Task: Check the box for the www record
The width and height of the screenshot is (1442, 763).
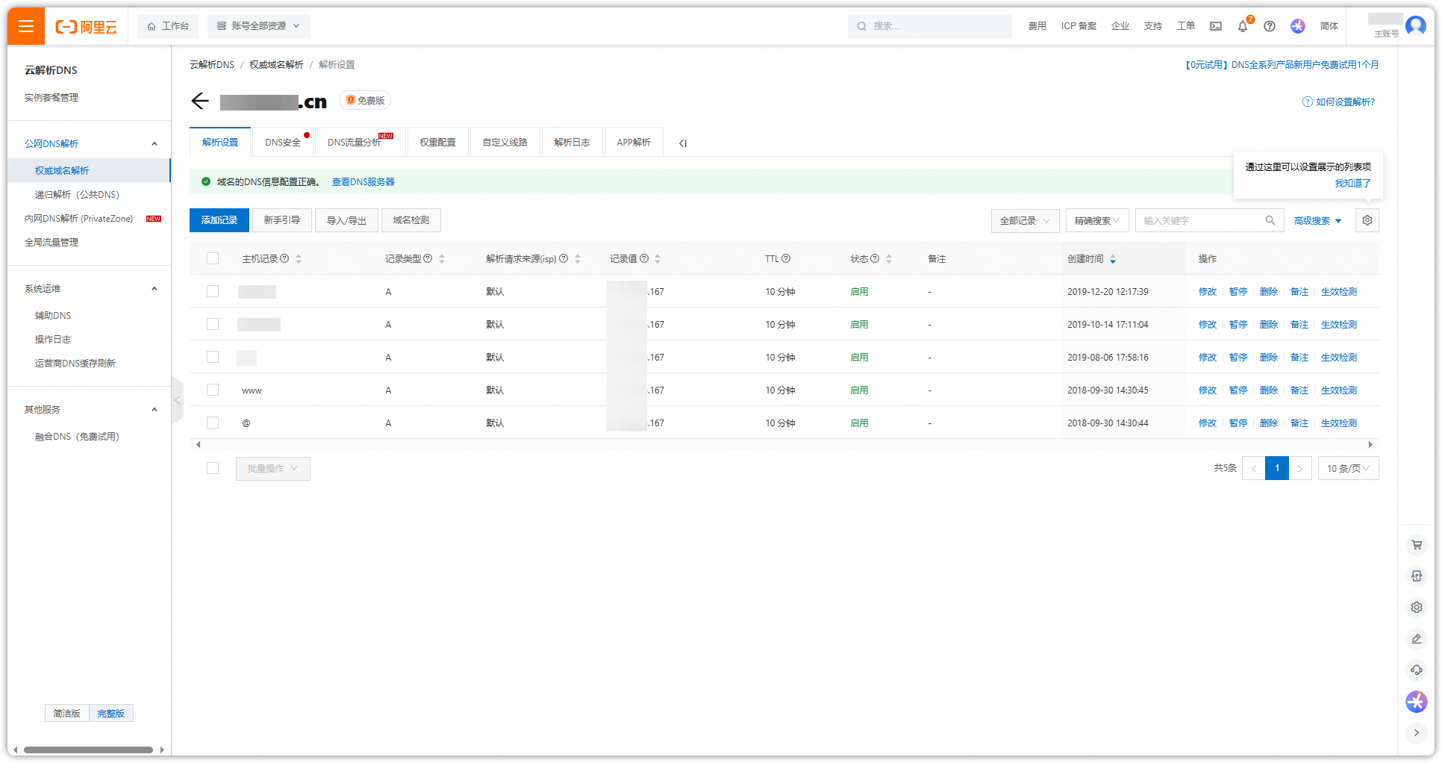Action: tap(213, 390)
